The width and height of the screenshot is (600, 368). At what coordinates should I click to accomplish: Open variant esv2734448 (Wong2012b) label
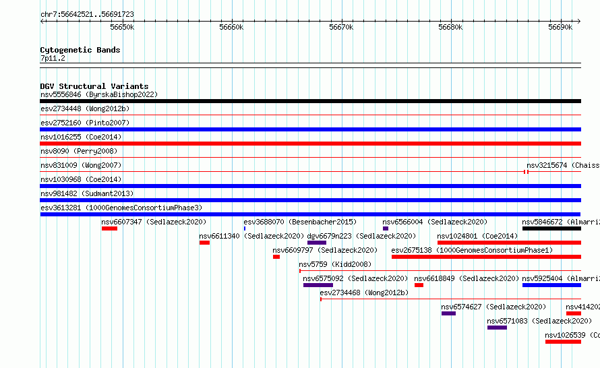(x=85, y=109)
